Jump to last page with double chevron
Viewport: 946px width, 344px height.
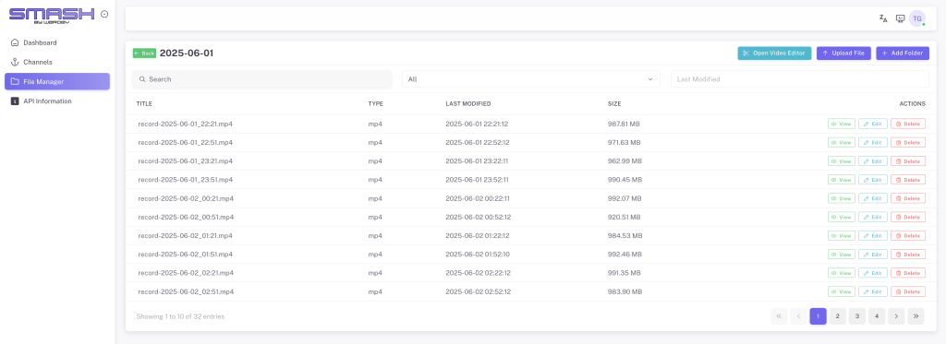pos(916,316)
